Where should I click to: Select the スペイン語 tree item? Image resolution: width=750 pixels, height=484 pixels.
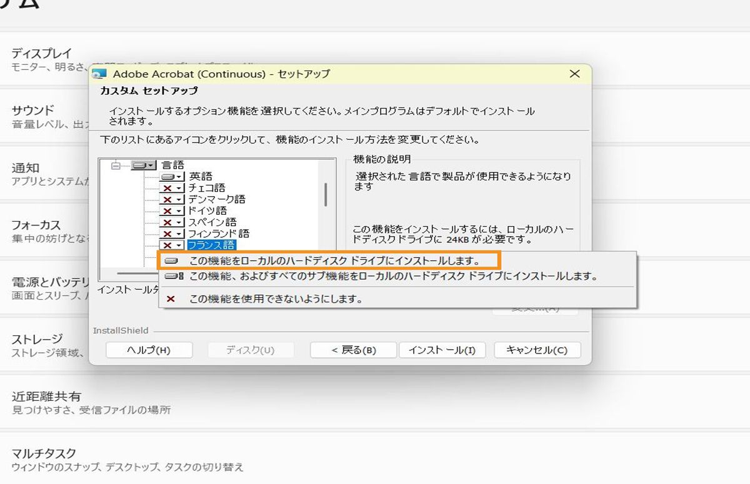click(212, 222)
